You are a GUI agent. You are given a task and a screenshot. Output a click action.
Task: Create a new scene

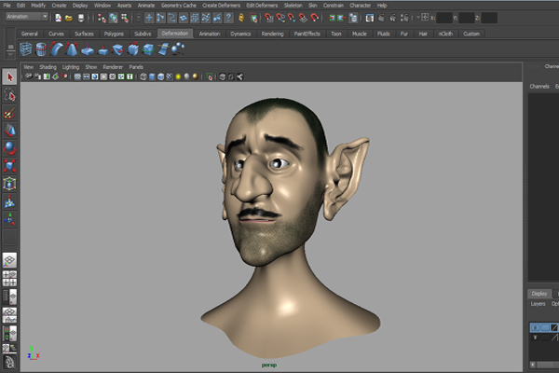(x=58, y=18)
